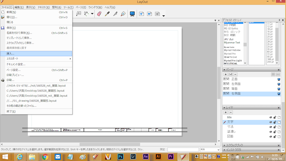The width and height of the screenshot is (286, 161).
Task: Select the 展開 正面 page
Action: (x=230, y=79)
